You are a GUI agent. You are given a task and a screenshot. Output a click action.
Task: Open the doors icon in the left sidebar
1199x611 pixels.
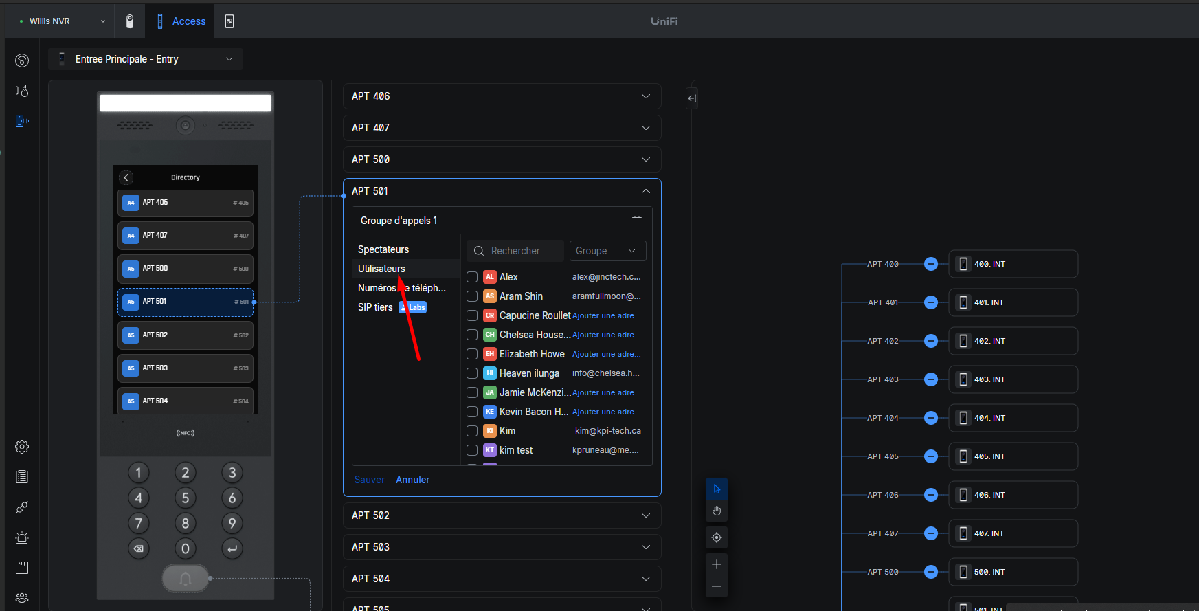pyautogui.click(x=22, y=91)
